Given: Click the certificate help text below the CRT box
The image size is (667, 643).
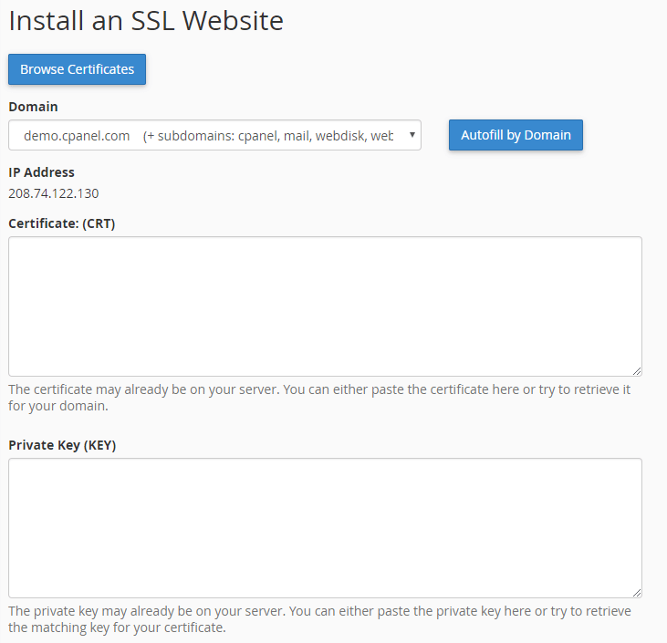Looking at the screenshot, I should (x=319, y=398).
